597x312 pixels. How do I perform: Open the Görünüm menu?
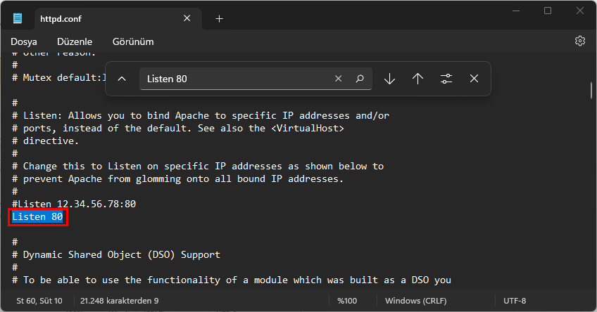tap(133, 41)
